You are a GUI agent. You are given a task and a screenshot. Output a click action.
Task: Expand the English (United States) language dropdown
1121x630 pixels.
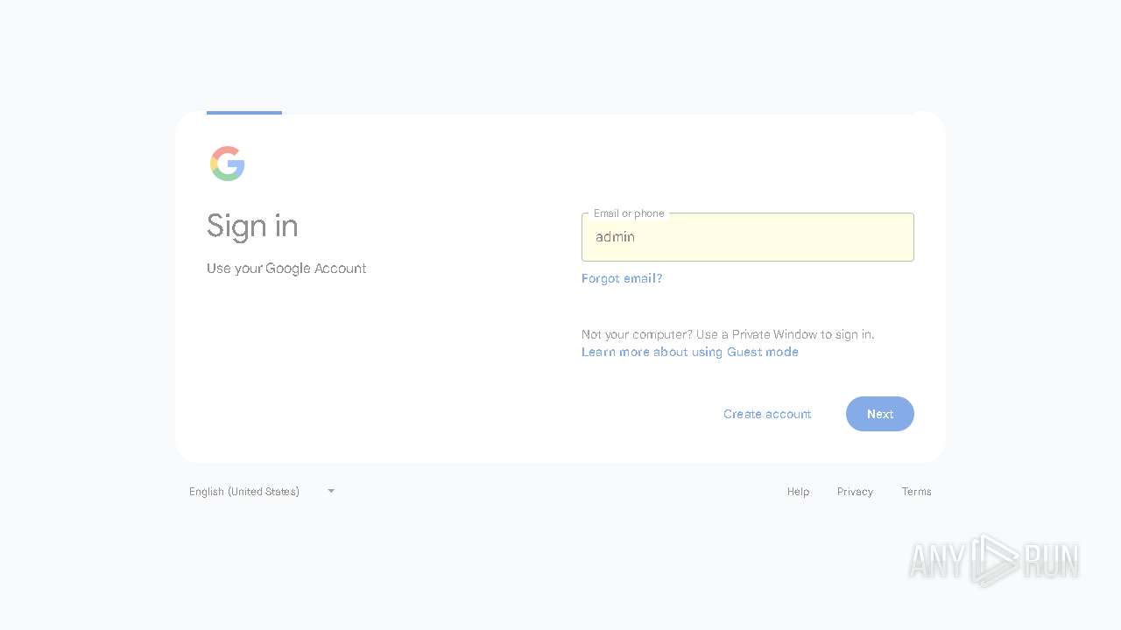click(262, 491)
